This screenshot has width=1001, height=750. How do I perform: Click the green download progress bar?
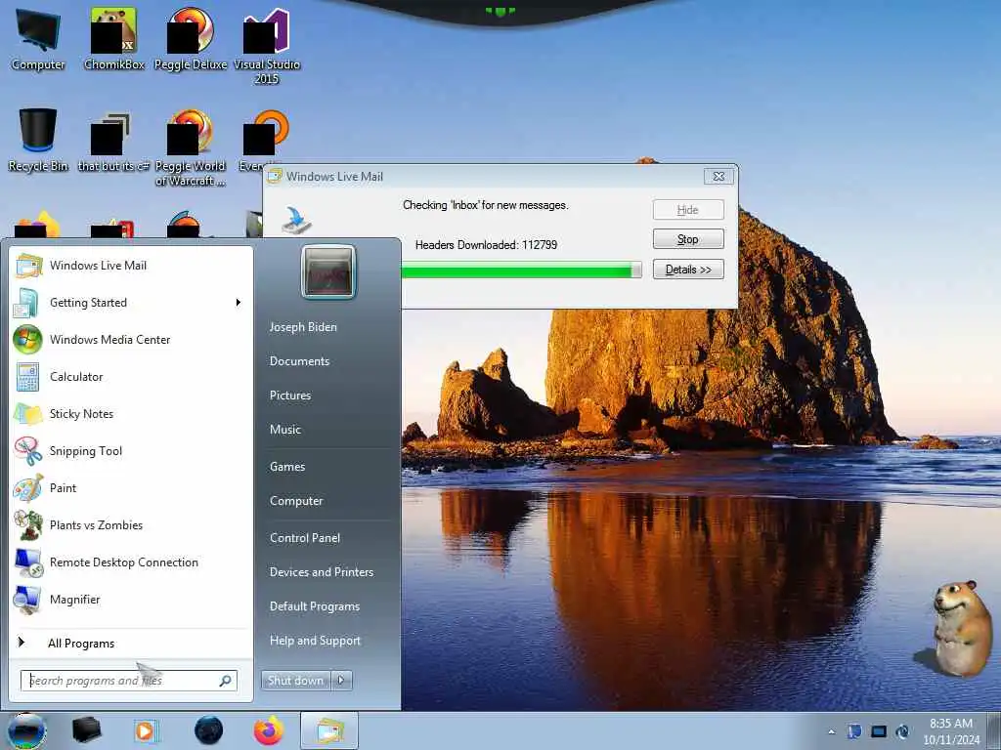click(520, 270)
